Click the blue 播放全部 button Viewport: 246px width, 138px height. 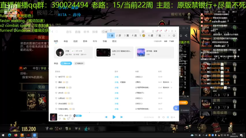point(66,63)
